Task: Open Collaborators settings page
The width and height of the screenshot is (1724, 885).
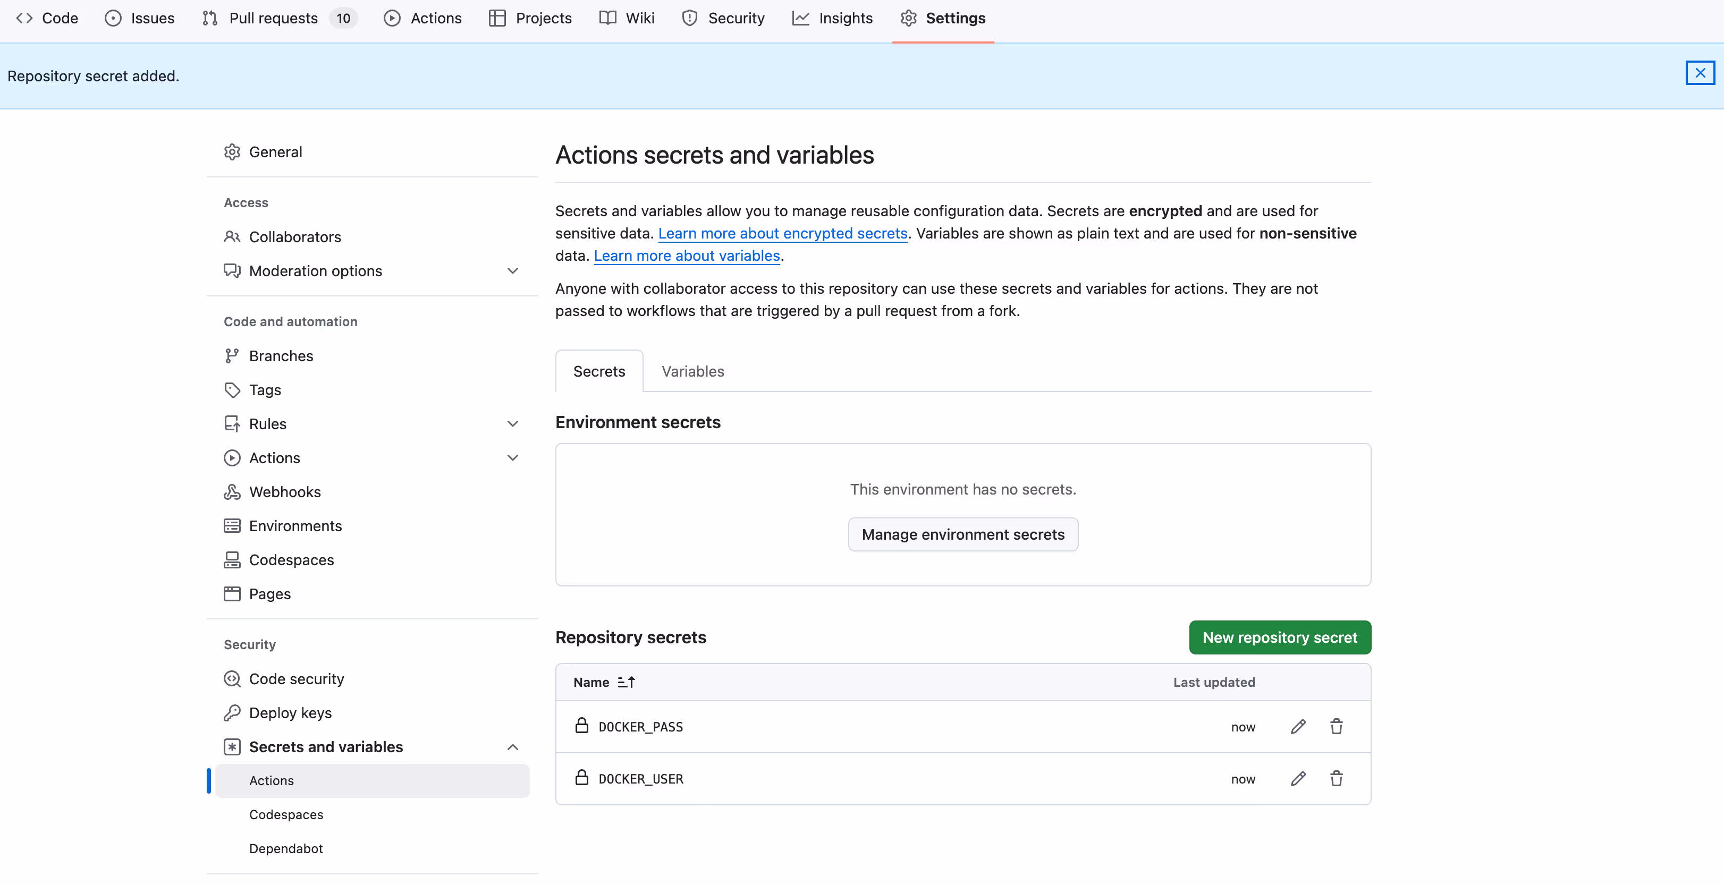Action: (372, 237)
